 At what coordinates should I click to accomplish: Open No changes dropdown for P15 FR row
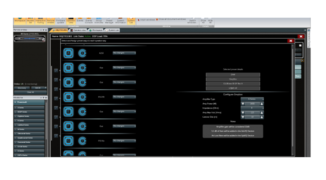tap(124, 97)
